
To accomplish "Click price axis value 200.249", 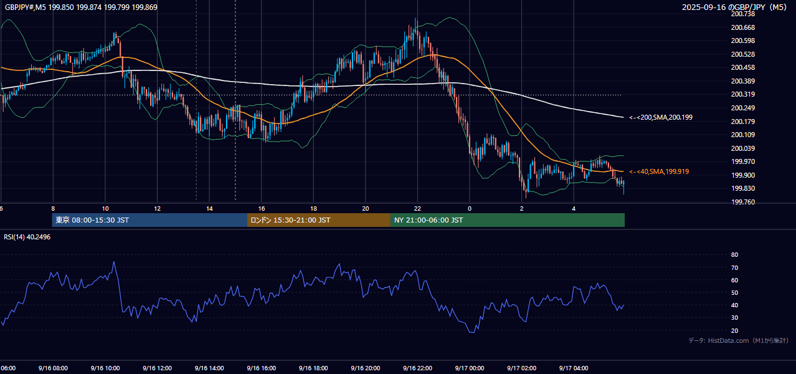I will (743, 108).
